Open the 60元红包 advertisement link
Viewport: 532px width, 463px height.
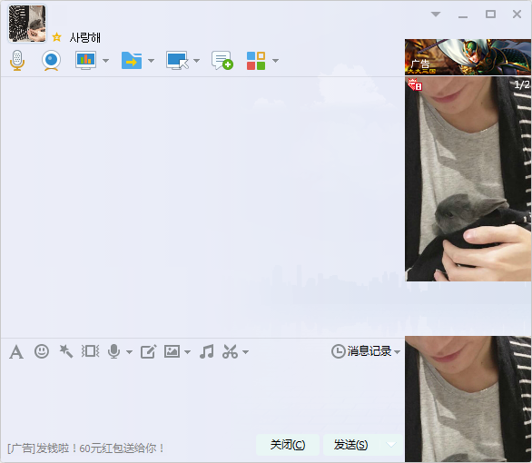coord(86,448)
